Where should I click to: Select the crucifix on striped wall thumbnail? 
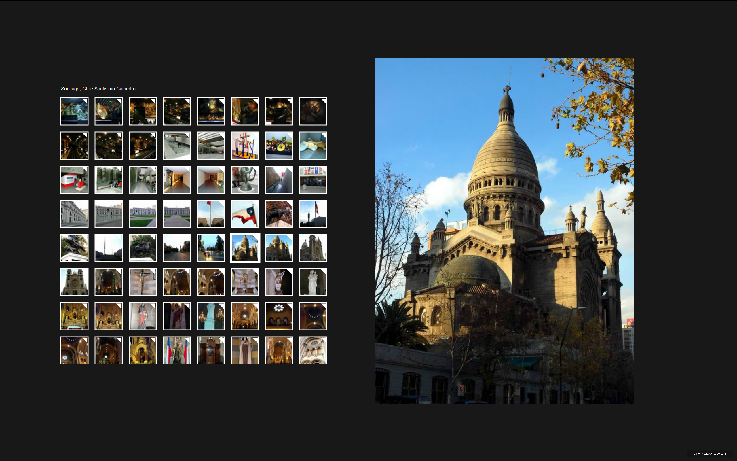(x=143, y=282)
